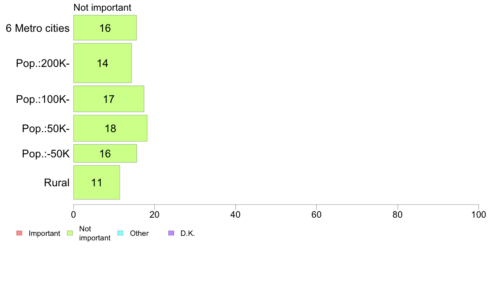Screen dimensions: 490x304
Task: Click the 100 tick on the axis
Action: (x=479, y=214)
